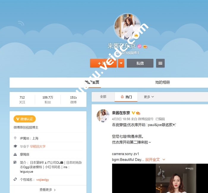208x193 pixels.
Task: Click the chain link domain icon
Action: coord(15,179)
